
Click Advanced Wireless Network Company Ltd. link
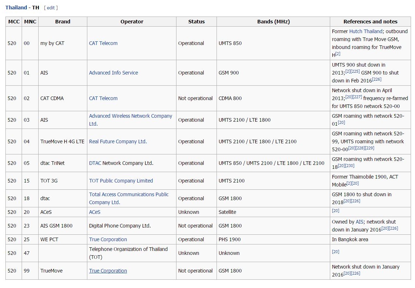(130, 116)
